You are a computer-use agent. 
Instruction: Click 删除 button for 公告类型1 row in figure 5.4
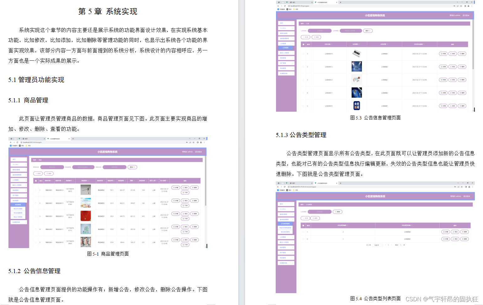(x=464, y=239)
